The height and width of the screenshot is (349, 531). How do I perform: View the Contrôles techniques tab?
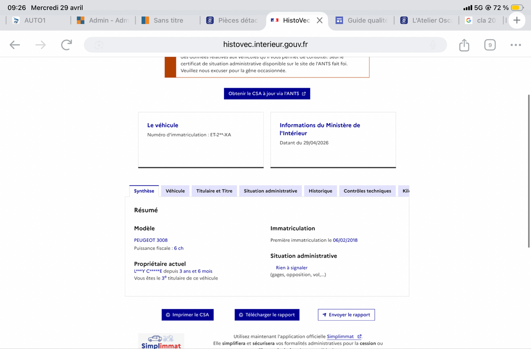tap(367, 191)
